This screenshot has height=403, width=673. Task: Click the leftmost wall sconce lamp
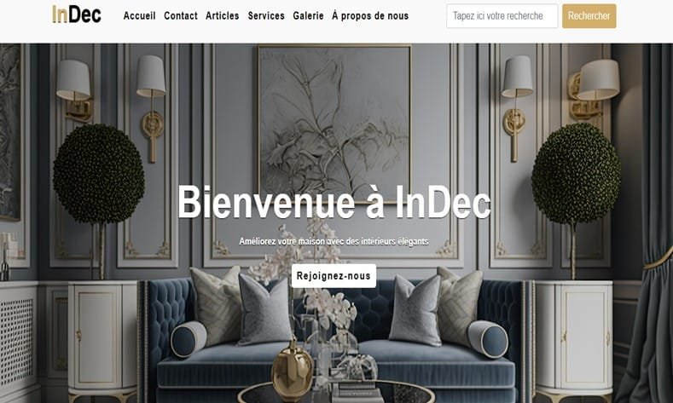[x=75, y=89]
